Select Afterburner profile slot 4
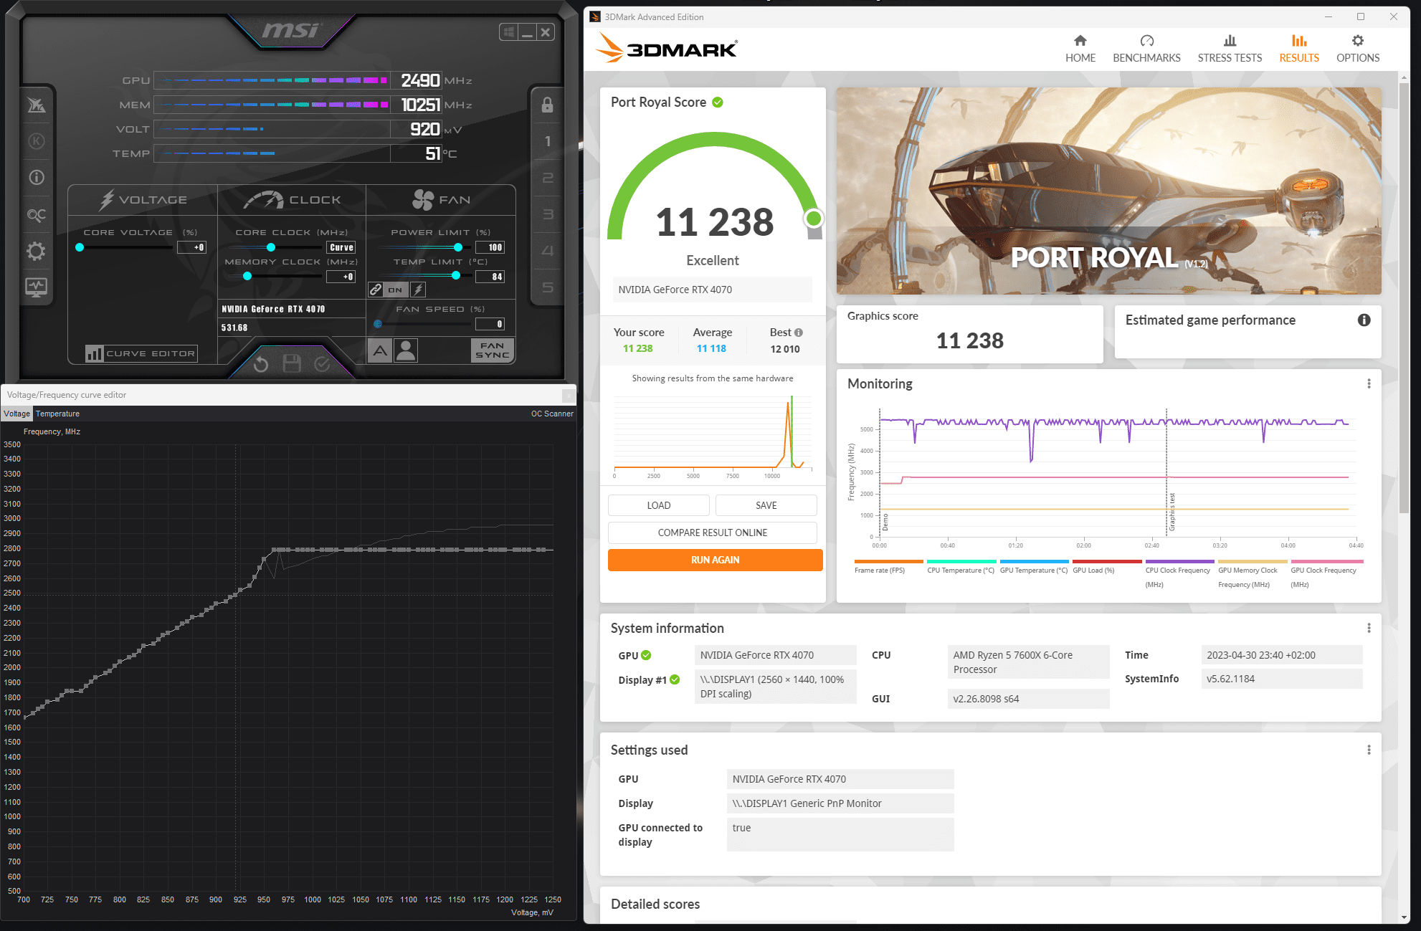The height and width of the screenshot is (931, 1421). (x=547, y=251)
